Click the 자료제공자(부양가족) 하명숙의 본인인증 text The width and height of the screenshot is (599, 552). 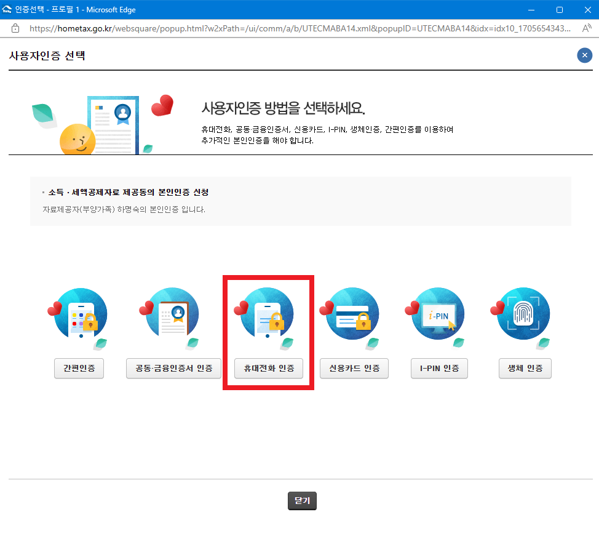click(124, 209)
